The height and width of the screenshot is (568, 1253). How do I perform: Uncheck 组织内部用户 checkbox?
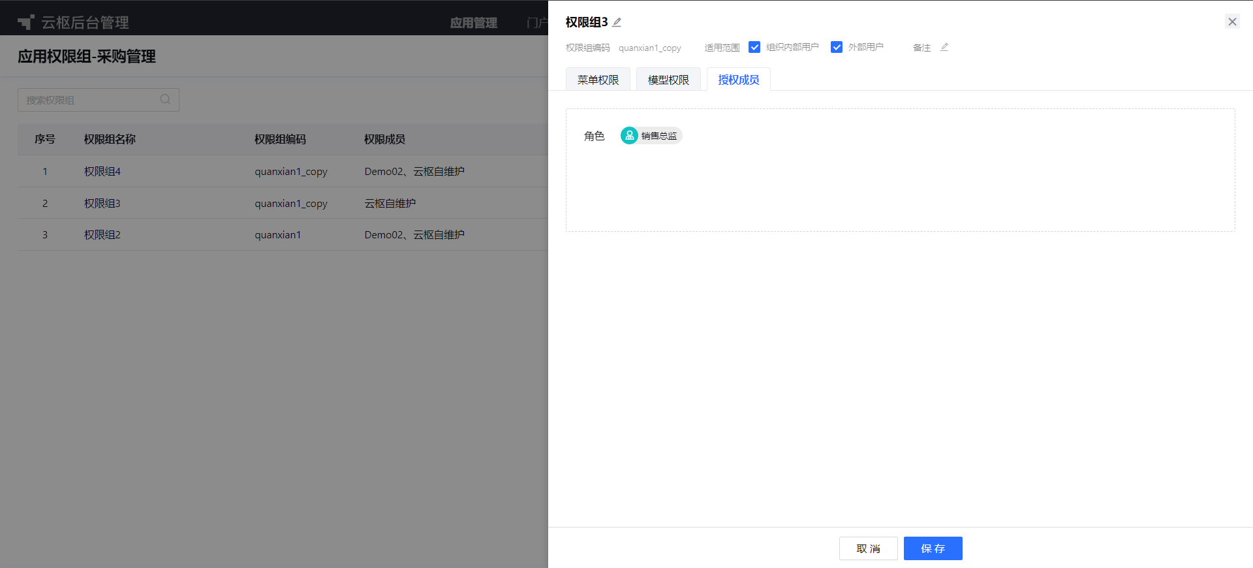tap(754, 47)
